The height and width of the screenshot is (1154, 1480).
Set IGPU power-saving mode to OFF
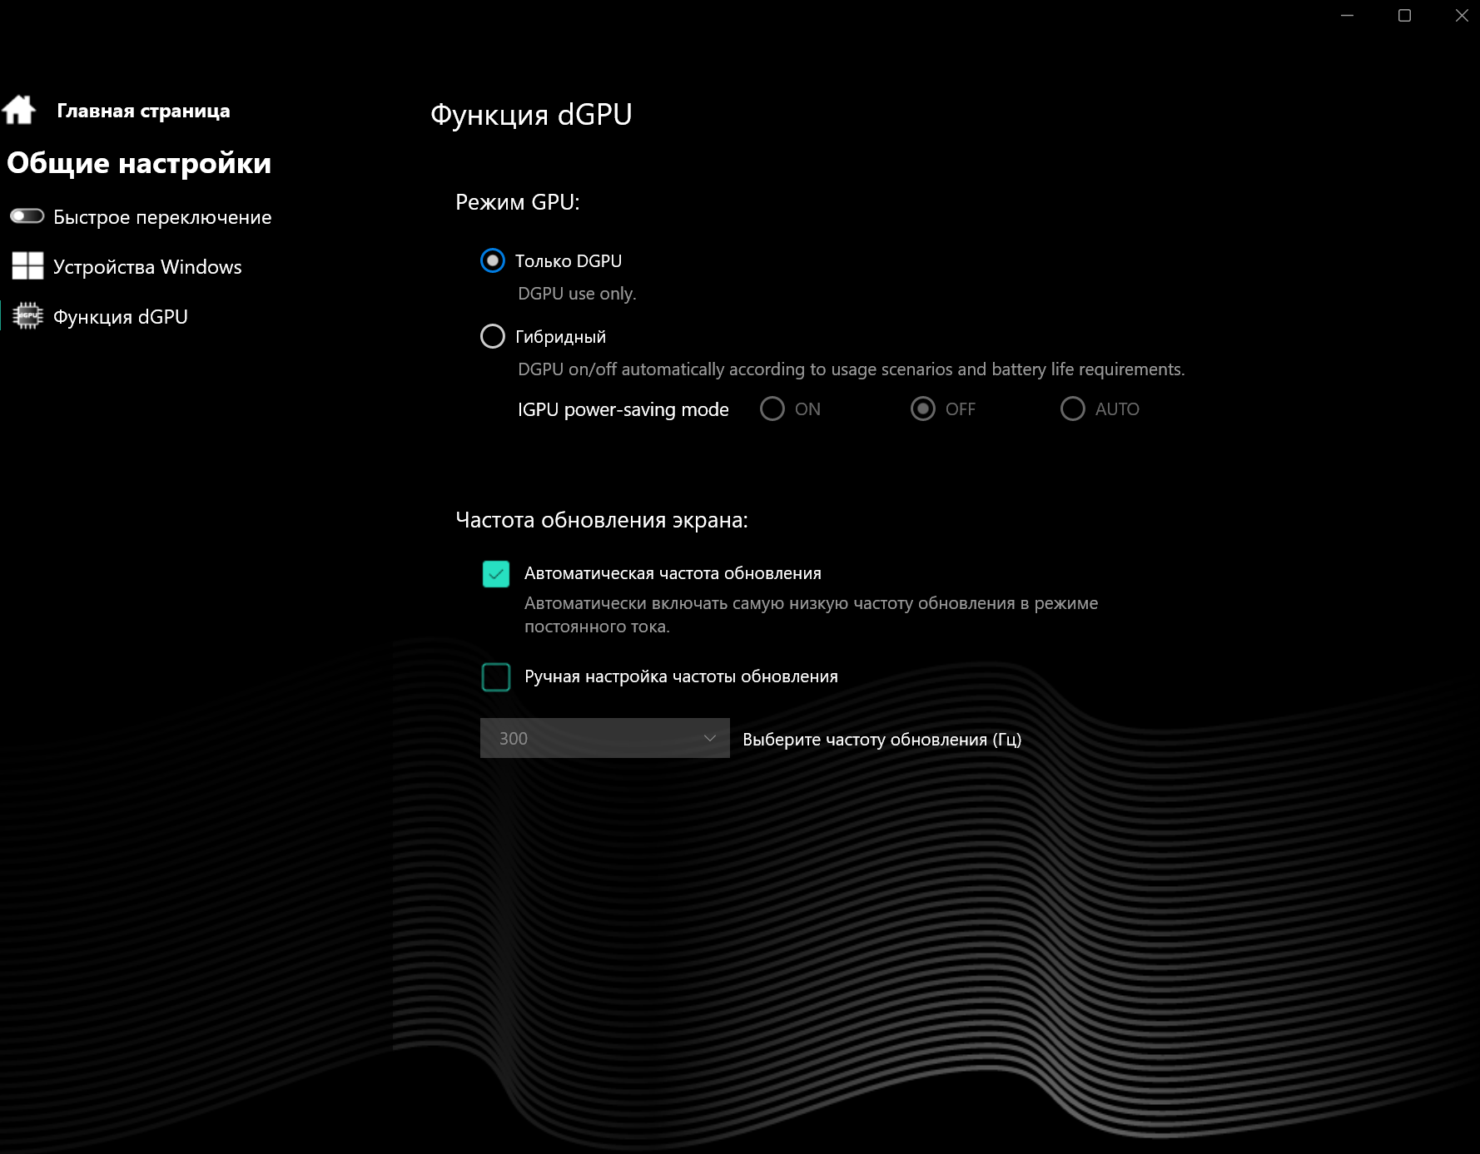click(x=923, y=409)
